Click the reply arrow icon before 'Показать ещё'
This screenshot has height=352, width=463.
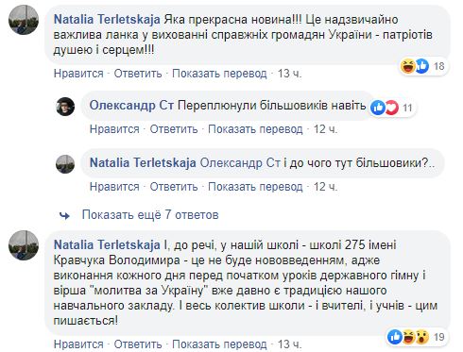tap(64, 215)
